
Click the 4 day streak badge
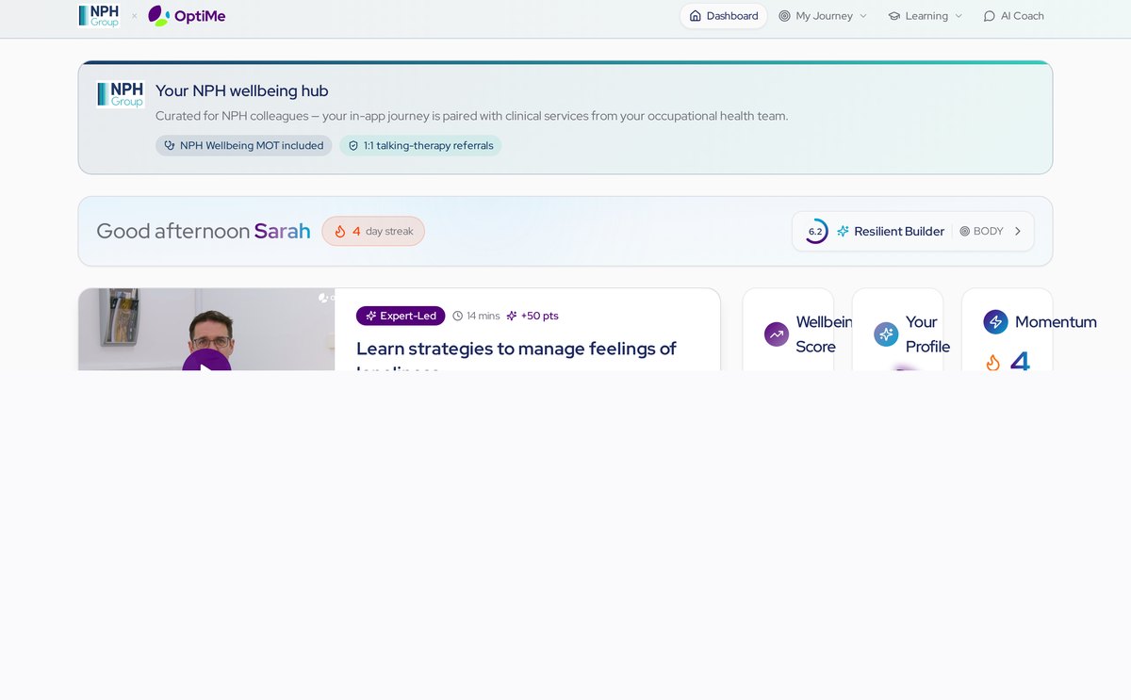[x=373, y=231]
